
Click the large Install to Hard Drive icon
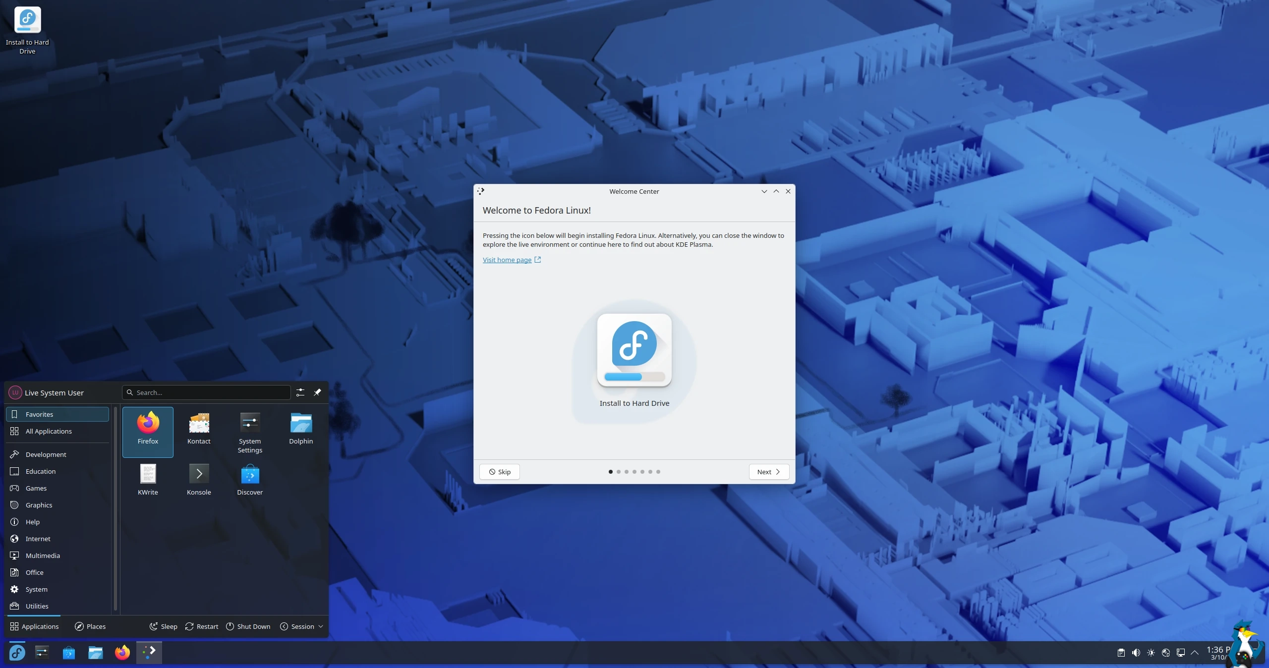(x=634, y=351)
